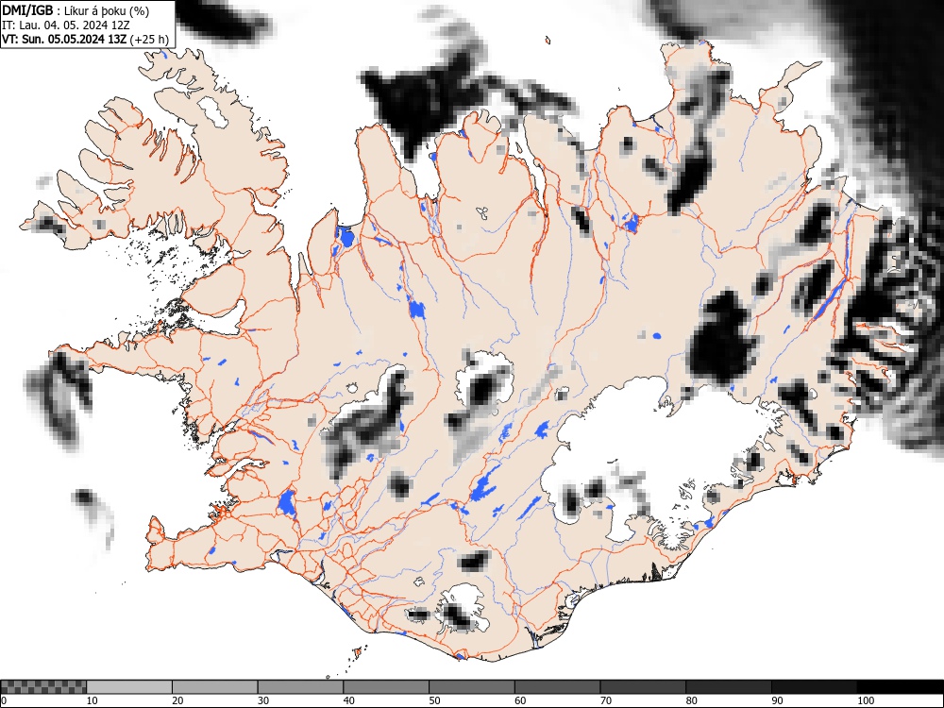Click the "90" scale label

click(777, 700)
